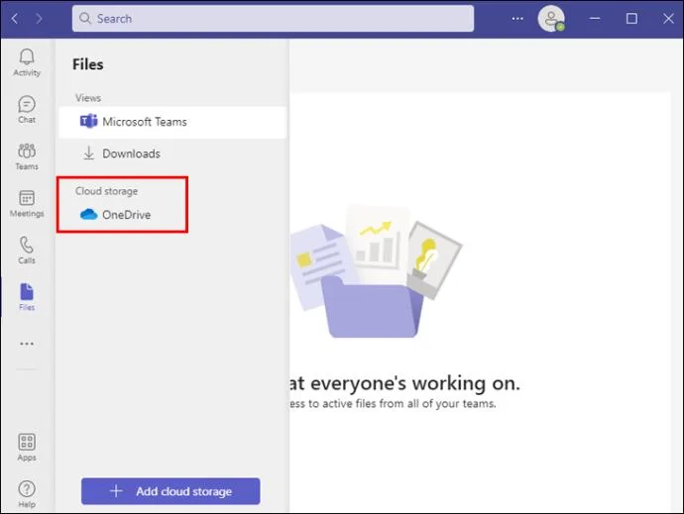Open the Activity bell in sidebar
This screenshot has height=514, width=684.
(x=27, y=62)
